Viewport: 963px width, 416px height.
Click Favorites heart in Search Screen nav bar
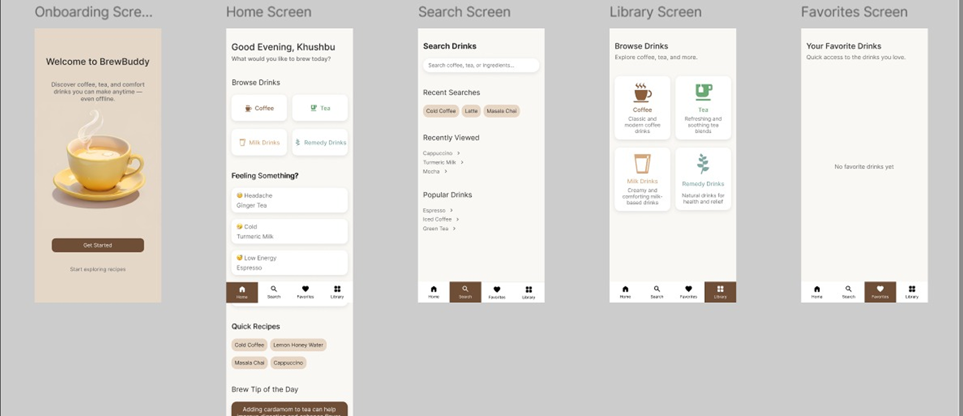click(x=497, y=290)
